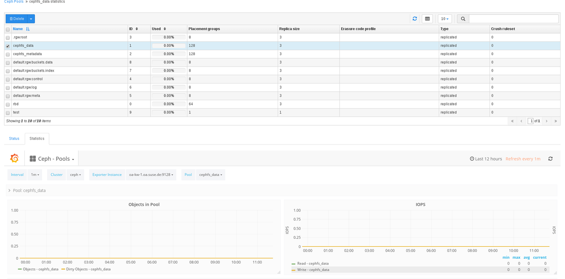Image resolution: width=565 pixels, height=279 pixels.
Task: Check the .rgw.root pool checkbox
Action: click(8, 38)
